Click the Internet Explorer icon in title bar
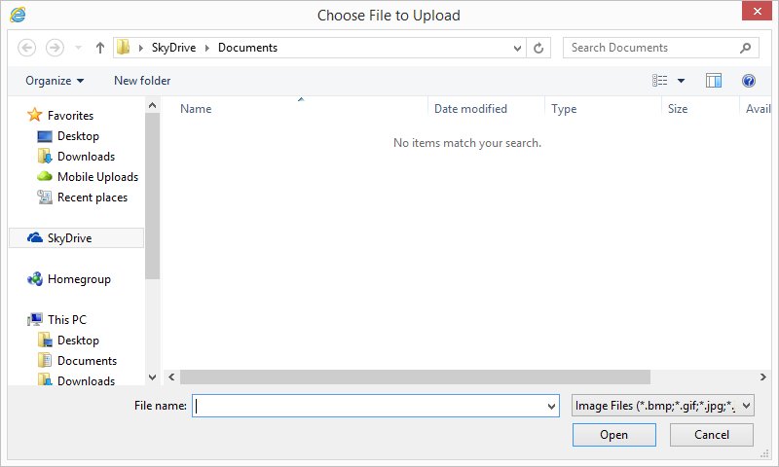Screen dimensions: 779x467 (18, 15)
